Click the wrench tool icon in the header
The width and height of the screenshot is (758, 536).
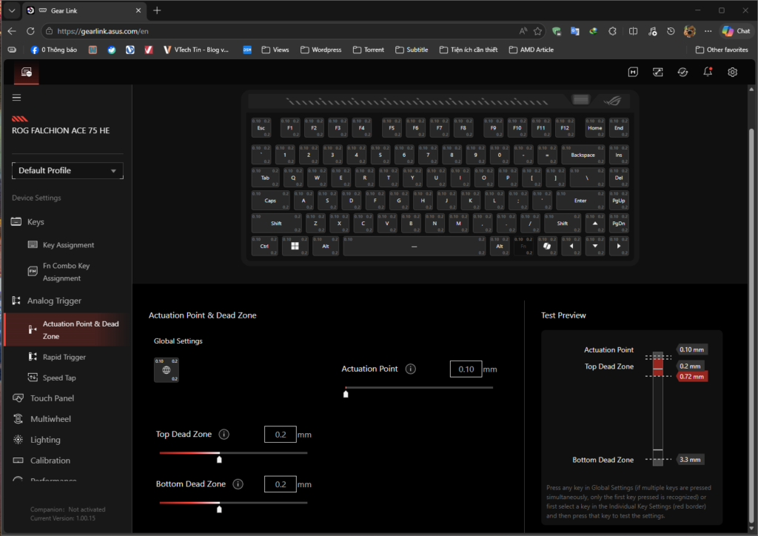(657, 72)
